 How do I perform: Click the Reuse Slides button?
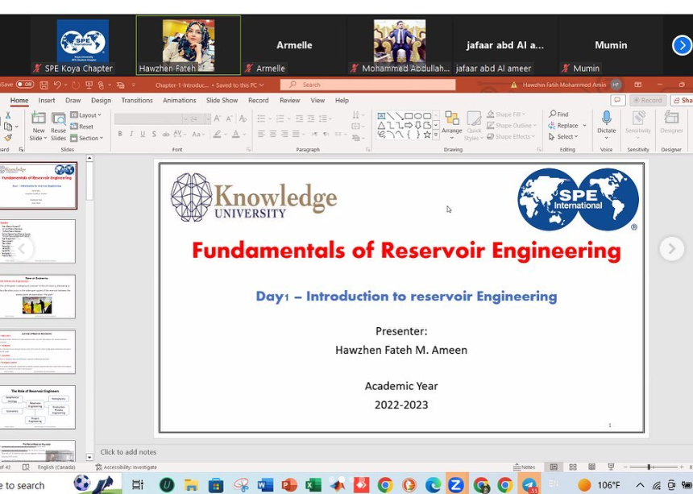point(58,126)
